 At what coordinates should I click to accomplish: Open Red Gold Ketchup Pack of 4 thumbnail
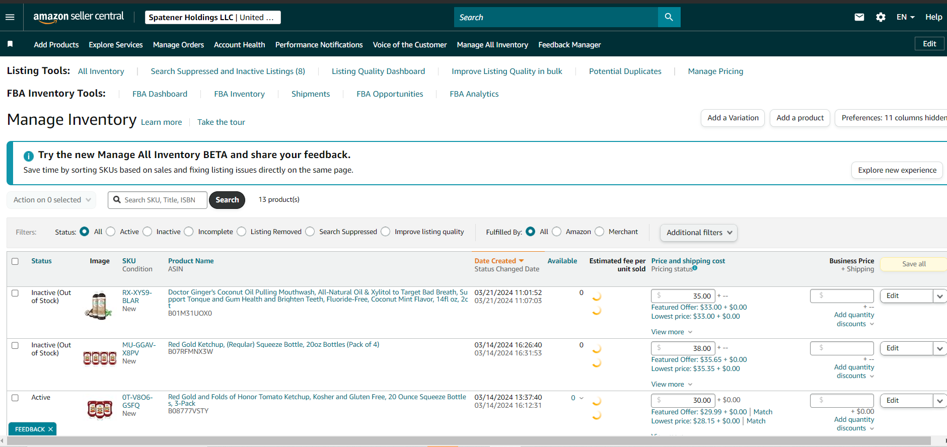(100, 358)
